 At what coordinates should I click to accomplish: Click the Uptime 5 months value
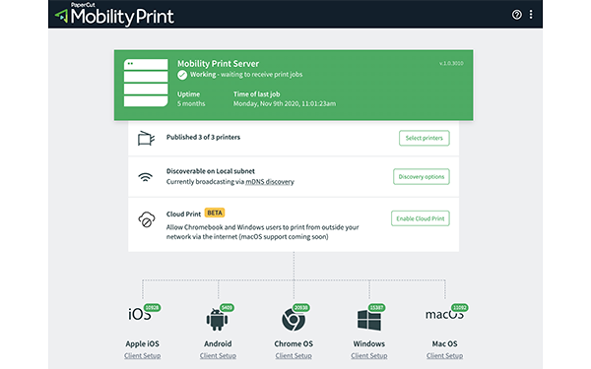pyautogui.click(x=191, y=103)
